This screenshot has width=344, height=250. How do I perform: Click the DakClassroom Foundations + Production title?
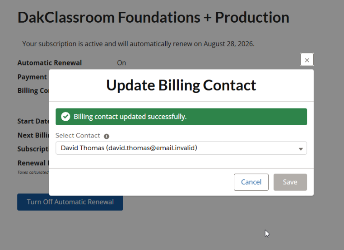tap(153, 17)
